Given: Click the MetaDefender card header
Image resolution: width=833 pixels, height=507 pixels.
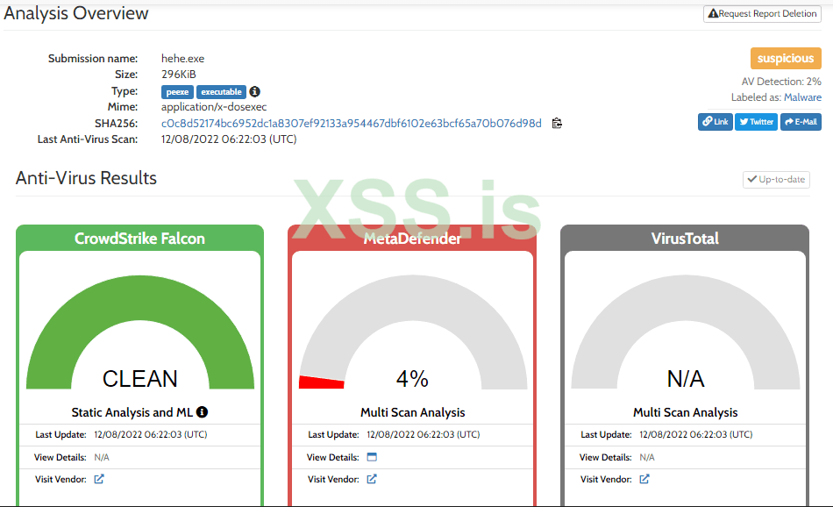Looking at the screenshot, I should [412, 238].
